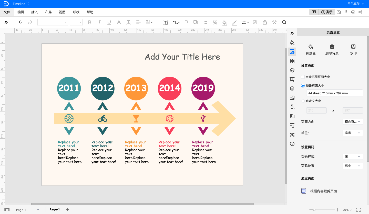This screenshot has width=369, height=214.
Task: Toggle underline text formatting
Action: pyautogui.click(x=109, y=22)
